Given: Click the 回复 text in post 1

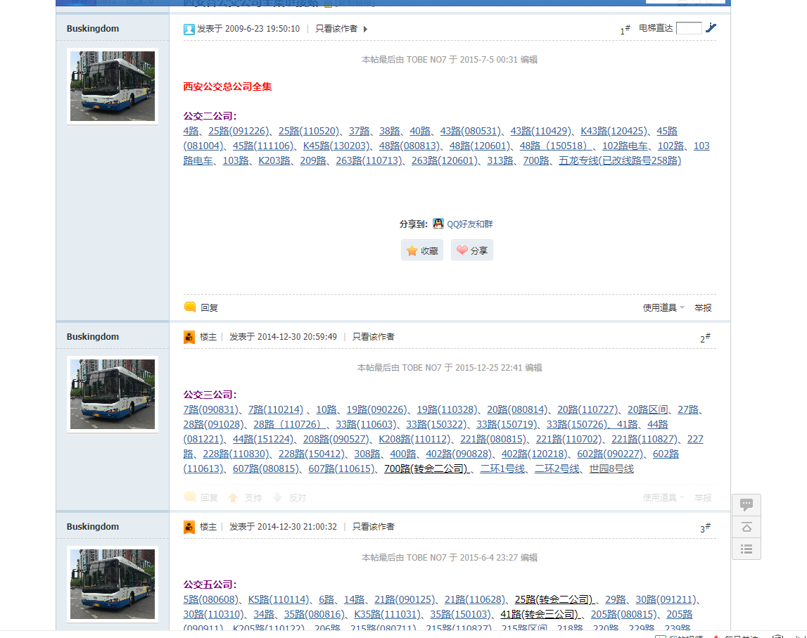Looking at the screenshot, I should pos(209,307).
